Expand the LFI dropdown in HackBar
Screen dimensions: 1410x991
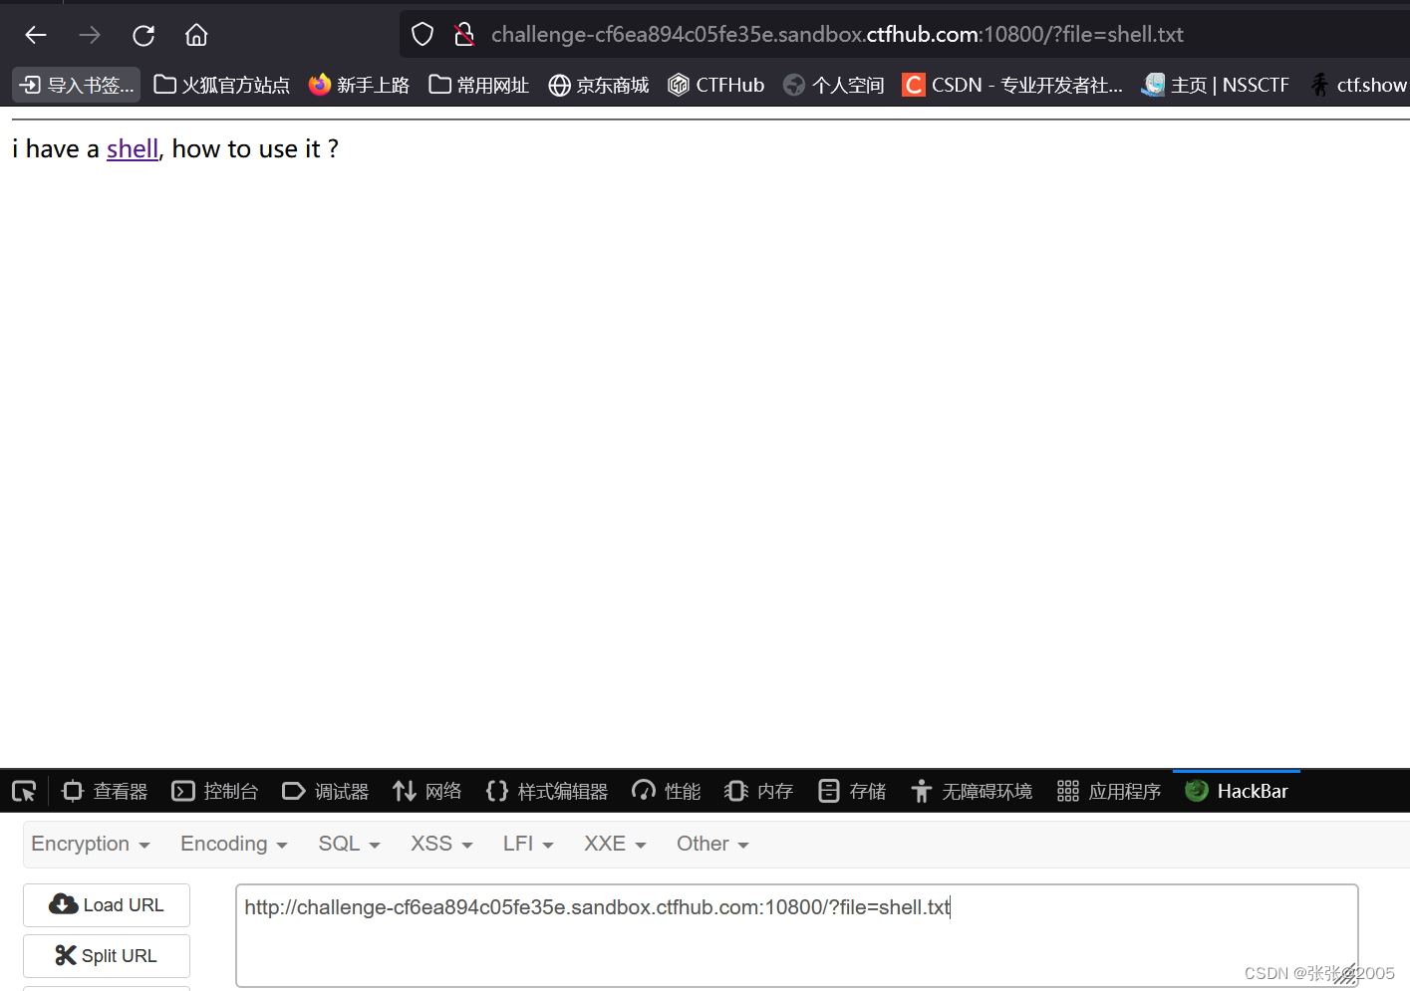(x=526, y=844)
